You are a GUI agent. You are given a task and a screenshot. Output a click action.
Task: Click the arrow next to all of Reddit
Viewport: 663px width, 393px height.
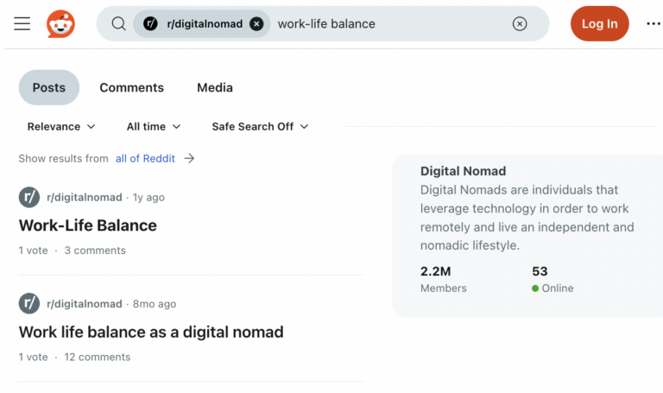tap(189, 158)
